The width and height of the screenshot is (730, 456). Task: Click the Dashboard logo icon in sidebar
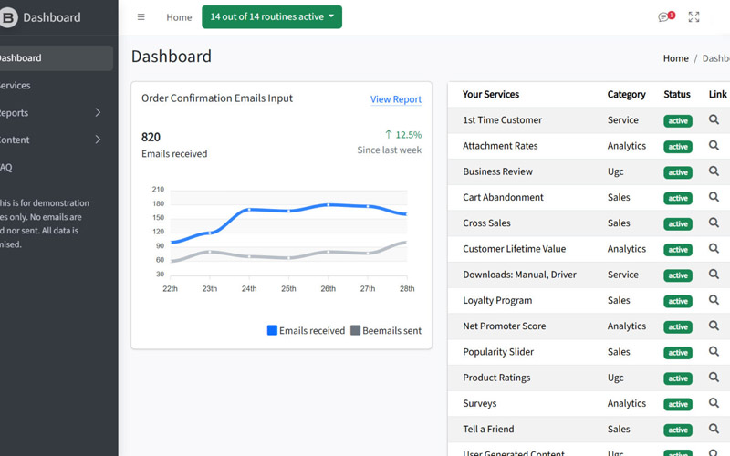click(8, 17)
